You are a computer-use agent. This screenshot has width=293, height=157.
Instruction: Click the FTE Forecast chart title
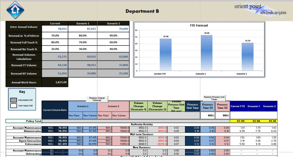[199, 25]
